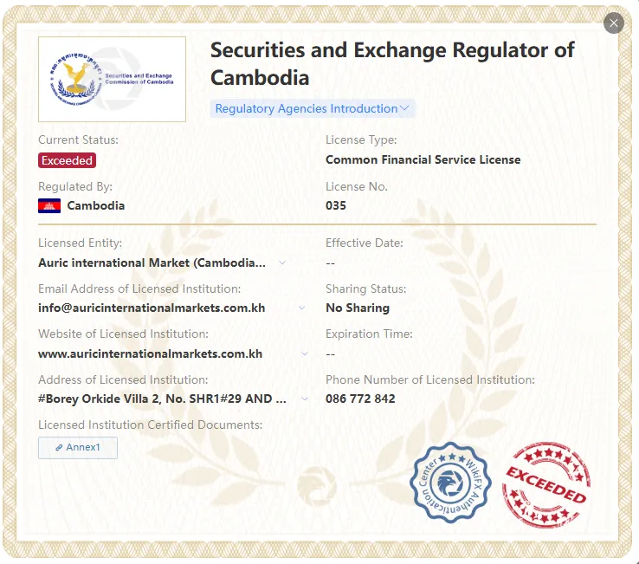This screenshot has width=639, height=564.
Task: Expand Regulatory Agencies Introduction dropdown
Action: point(313,108)
